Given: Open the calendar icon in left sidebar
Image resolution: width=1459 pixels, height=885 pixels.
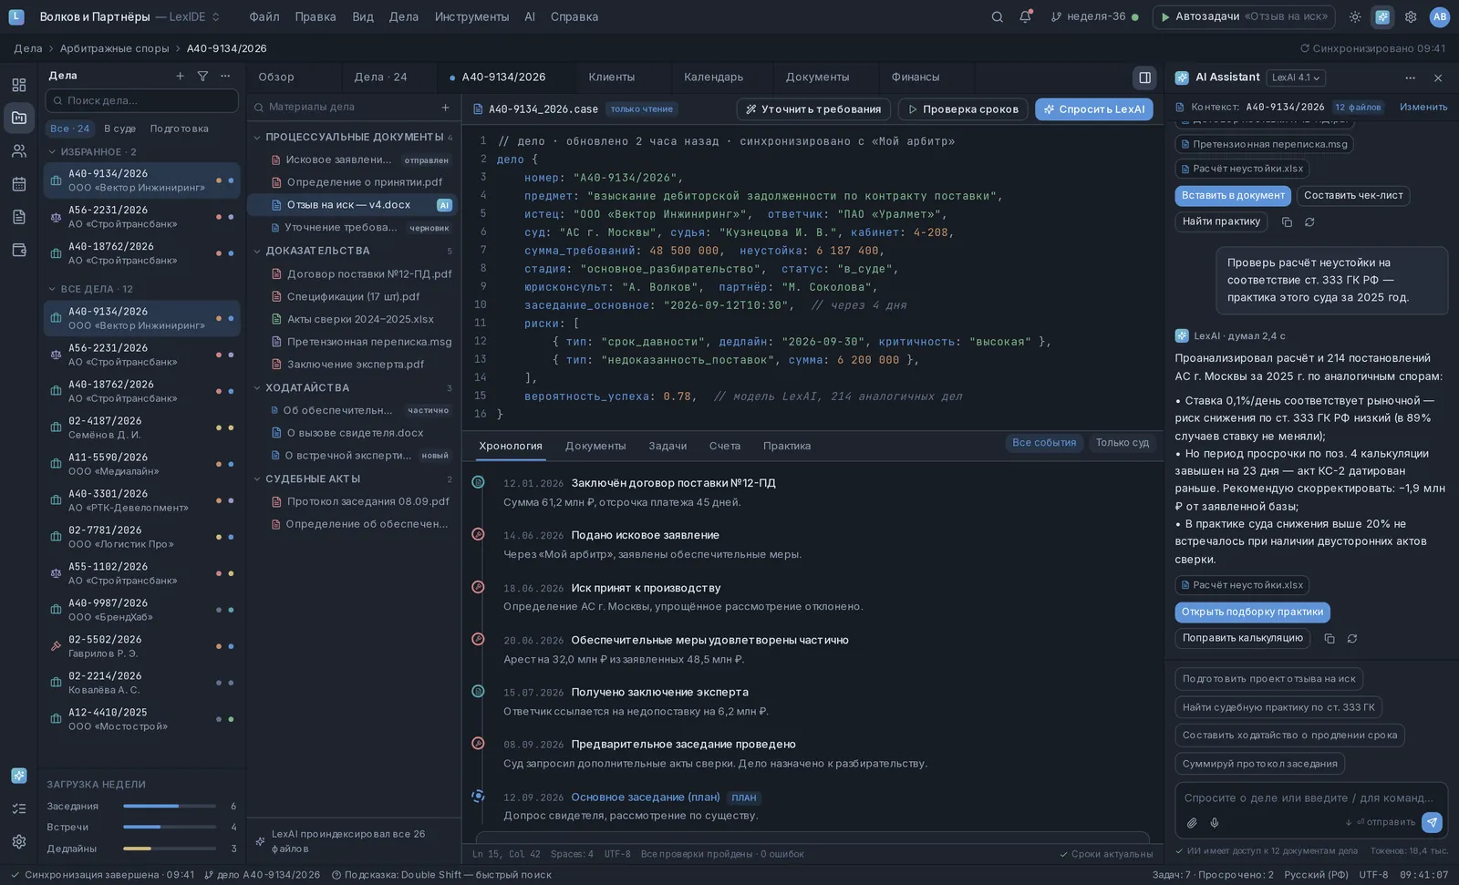Looking at the screenshot, I should coord(19,183).
